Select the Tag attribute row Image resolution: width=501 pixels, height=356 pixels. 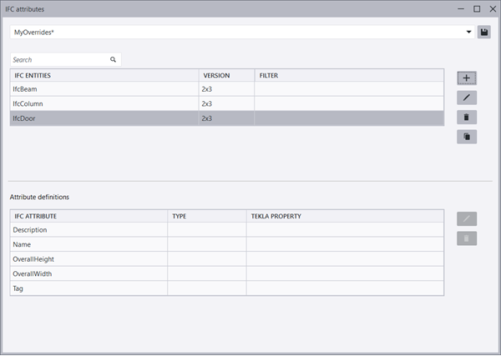227,288
